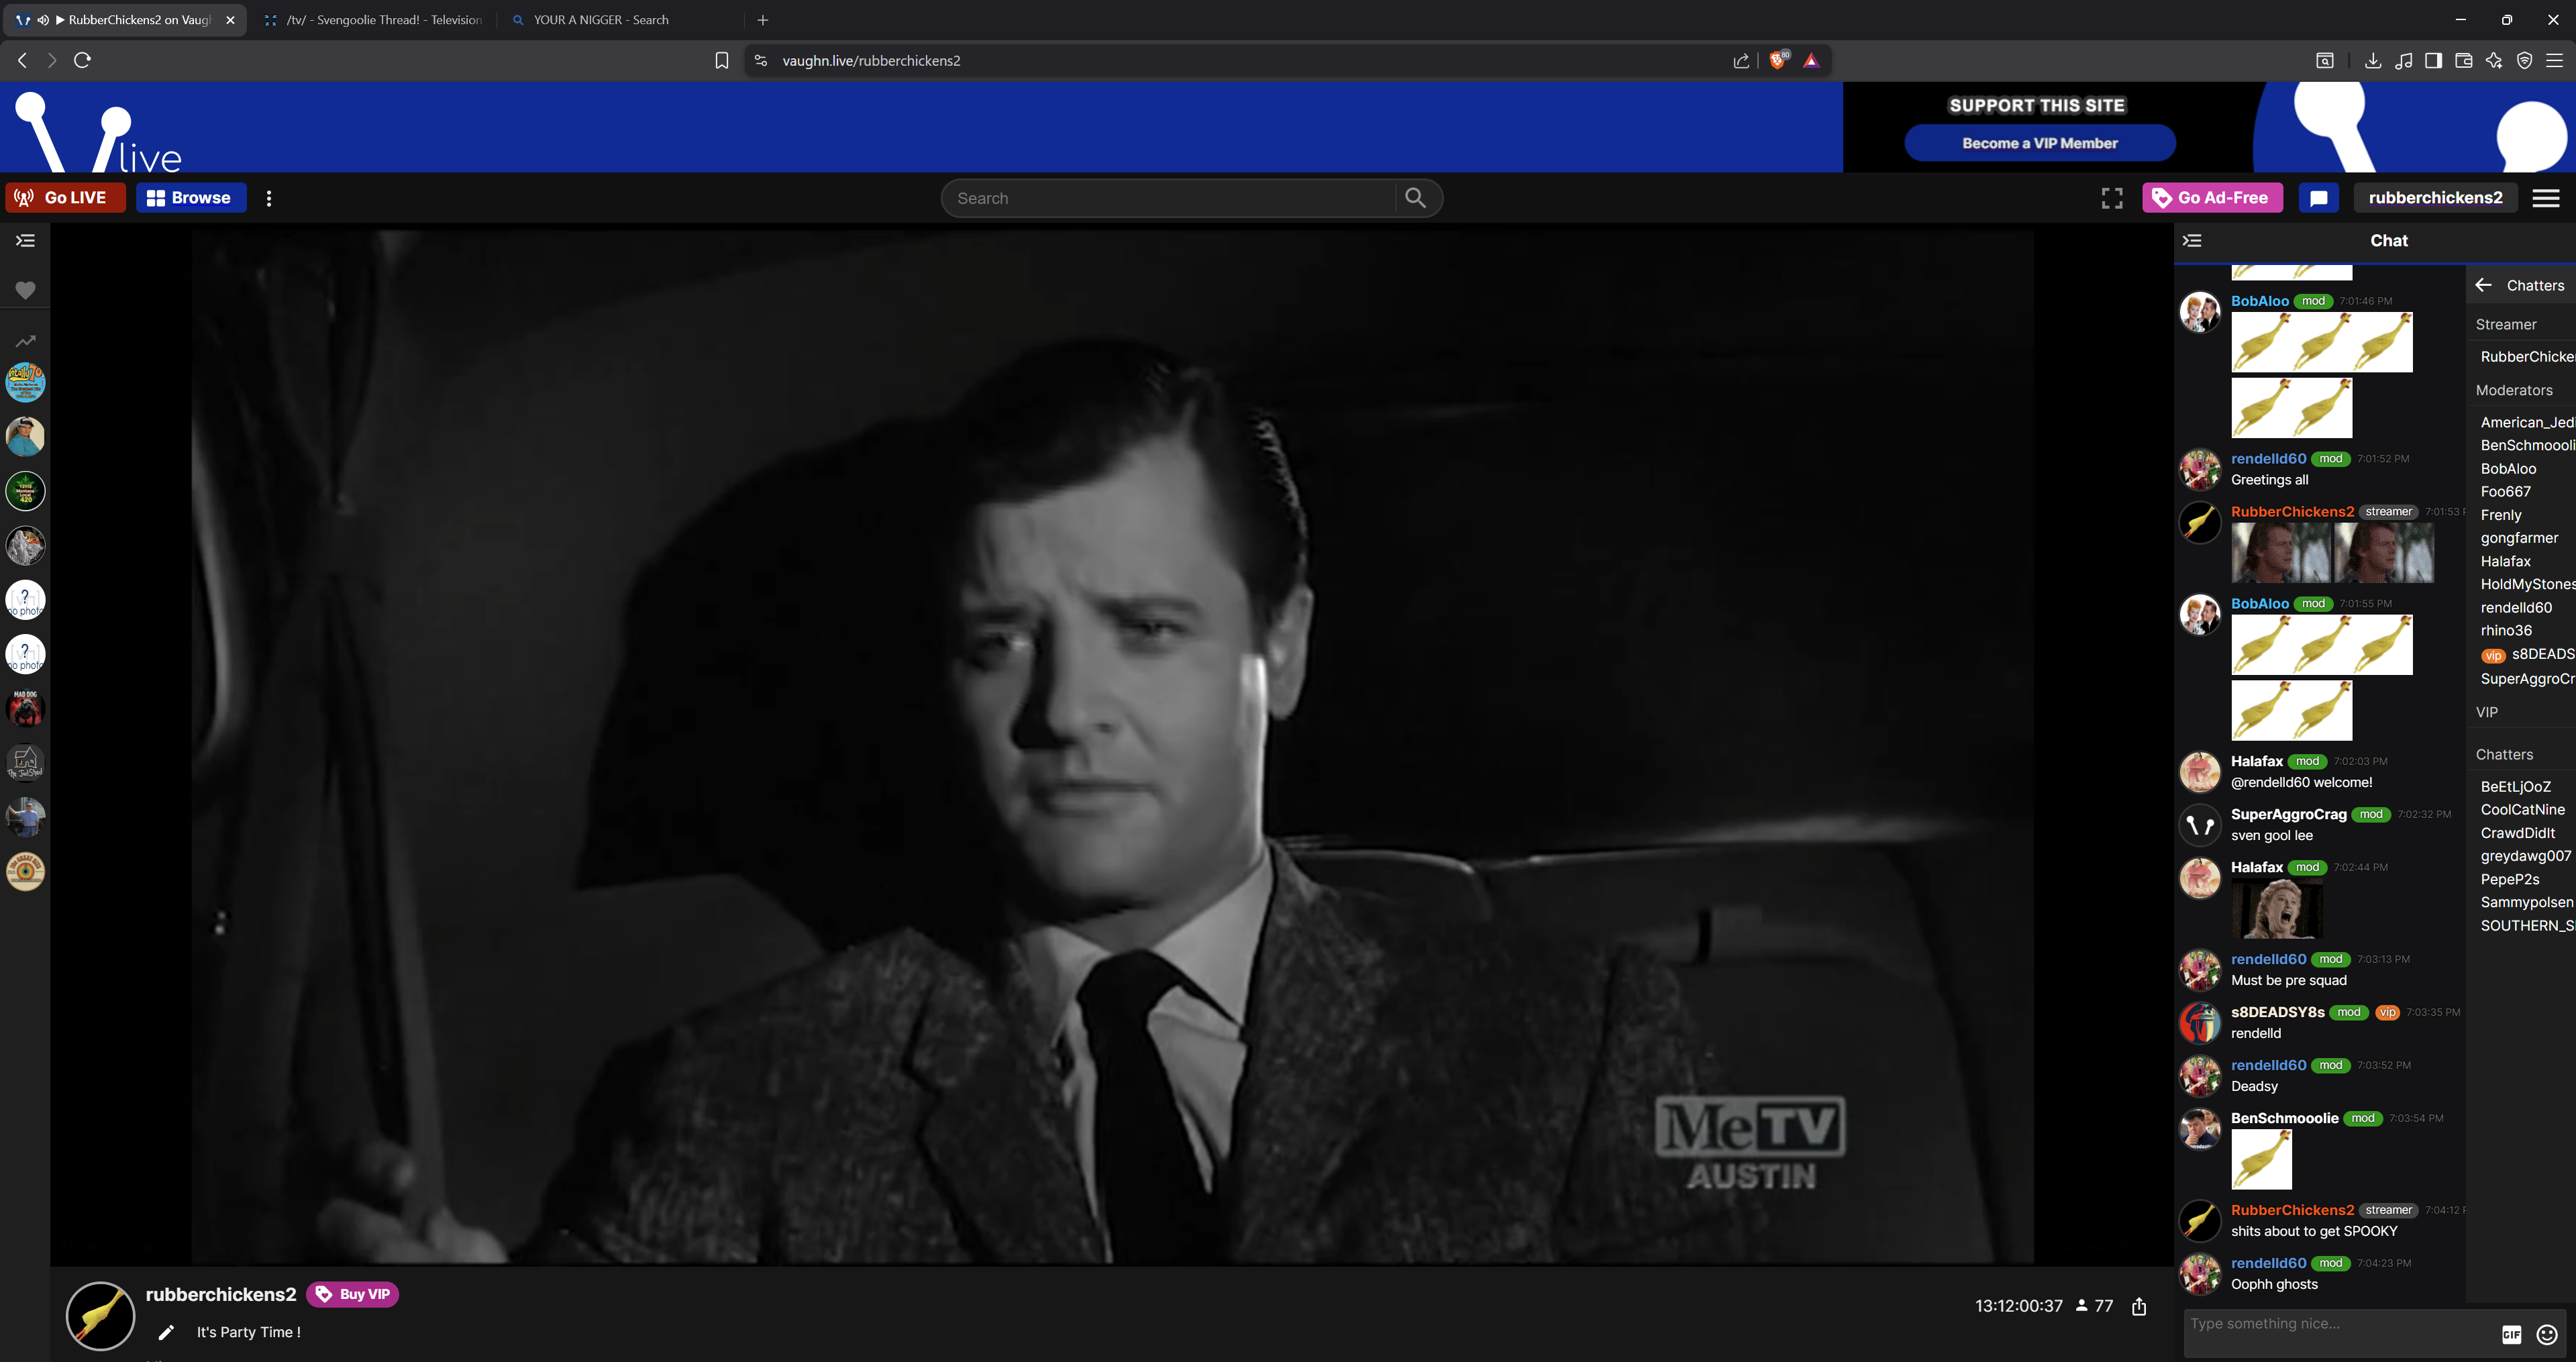
Task: Collapse the chat panel with the toggle icon
Action: (x=2192, y=240)
